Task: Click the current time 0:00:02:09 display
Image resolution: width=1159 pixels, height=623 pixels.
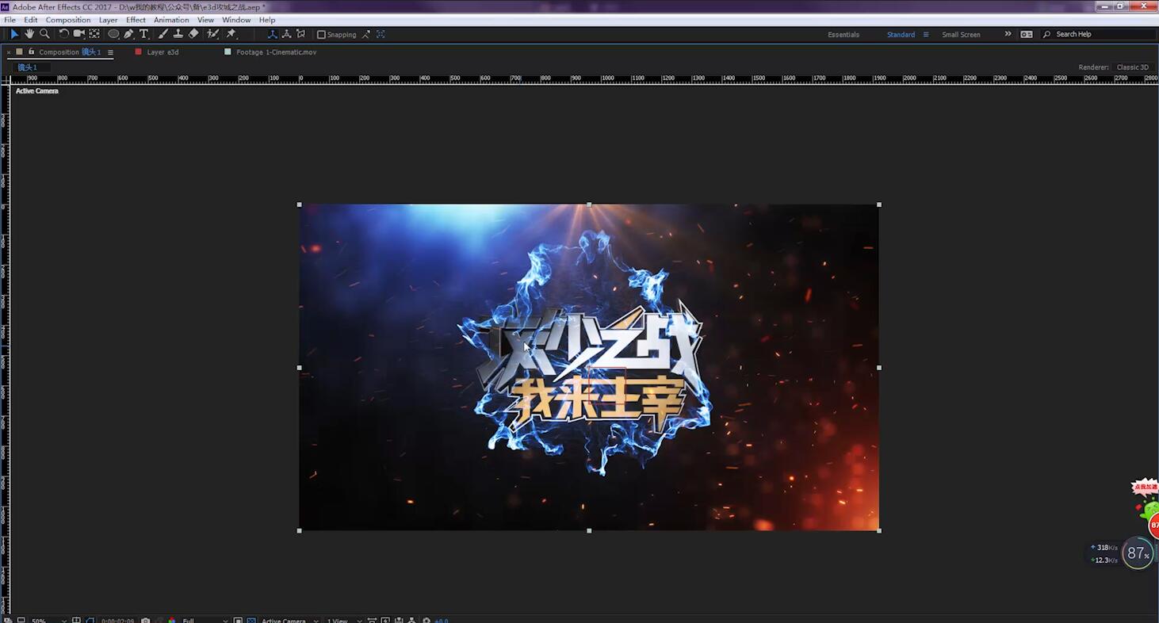Action: click(117, 621)
